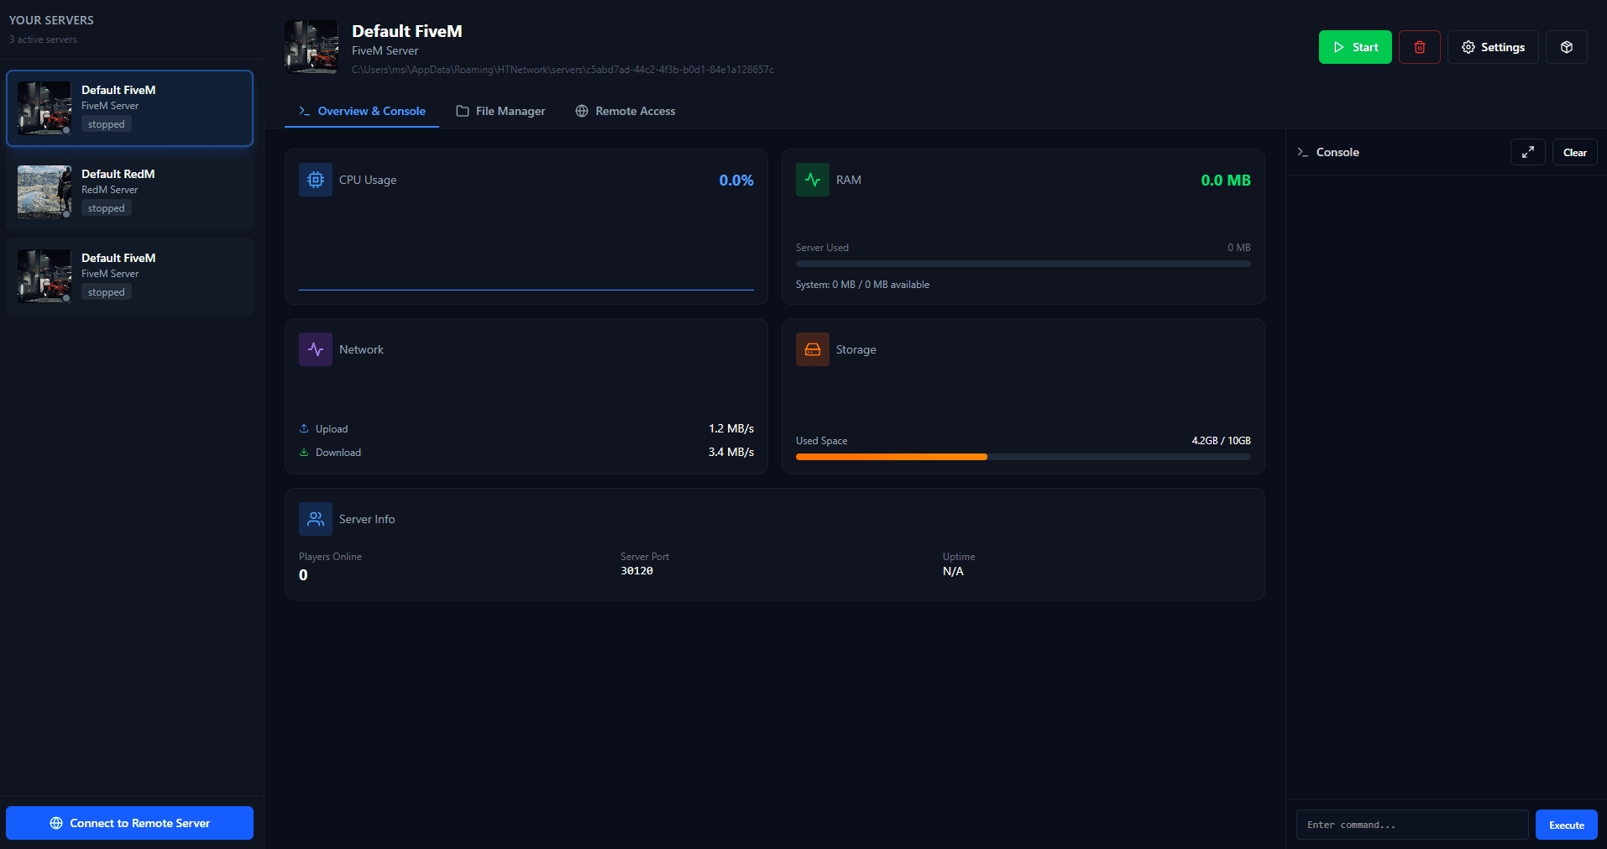Click the Upload arrow icon in Network
Screen dimensions: 1607x849
[x=304, y=428]
